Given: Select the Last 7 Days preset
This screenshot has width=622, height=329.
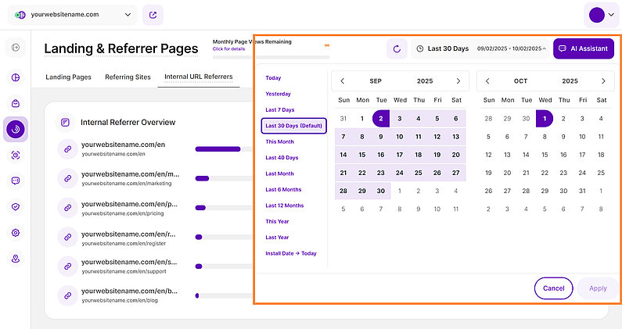Looking at the screenshot, I should tap(279, 109).
